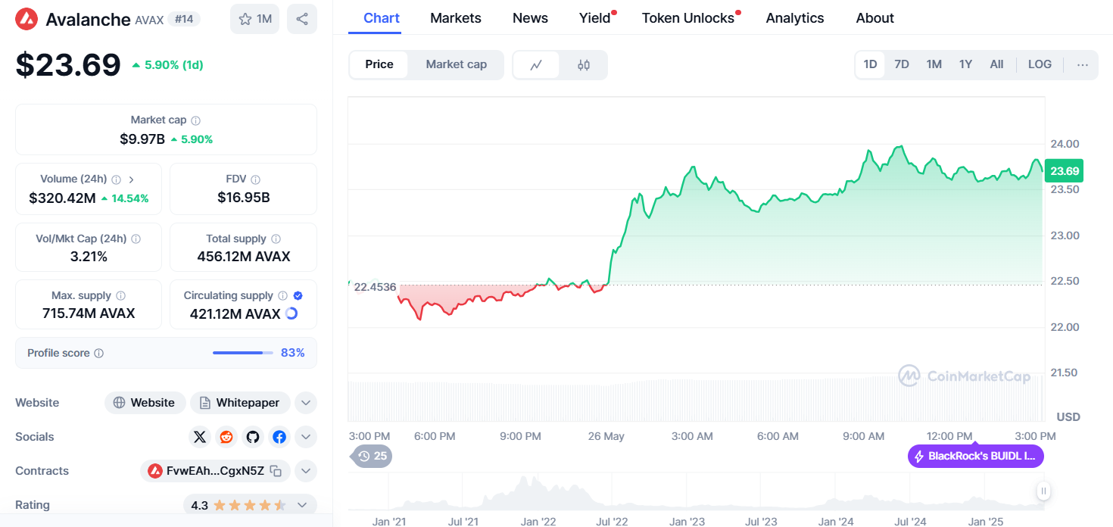1113x527 pixels.
Task: Click the Avalanche red logo icon
Action: coord(27,19)
